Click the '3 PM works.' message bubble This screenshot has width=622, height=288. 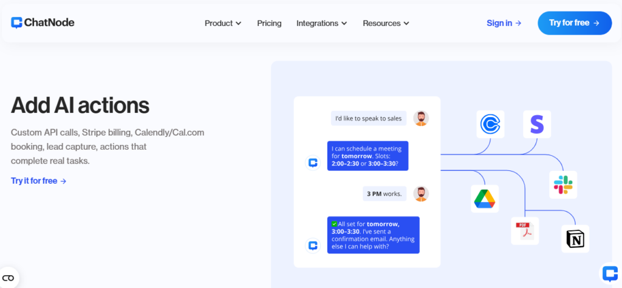(x=384, y=193)
